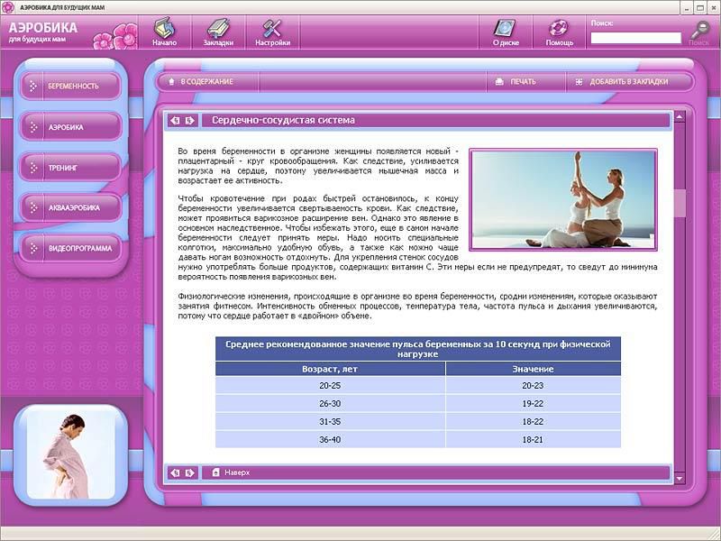This screenshot has height=541, width=721.
Task: Open the Тренинг sidebar section
Action: (x=70, y=168)
